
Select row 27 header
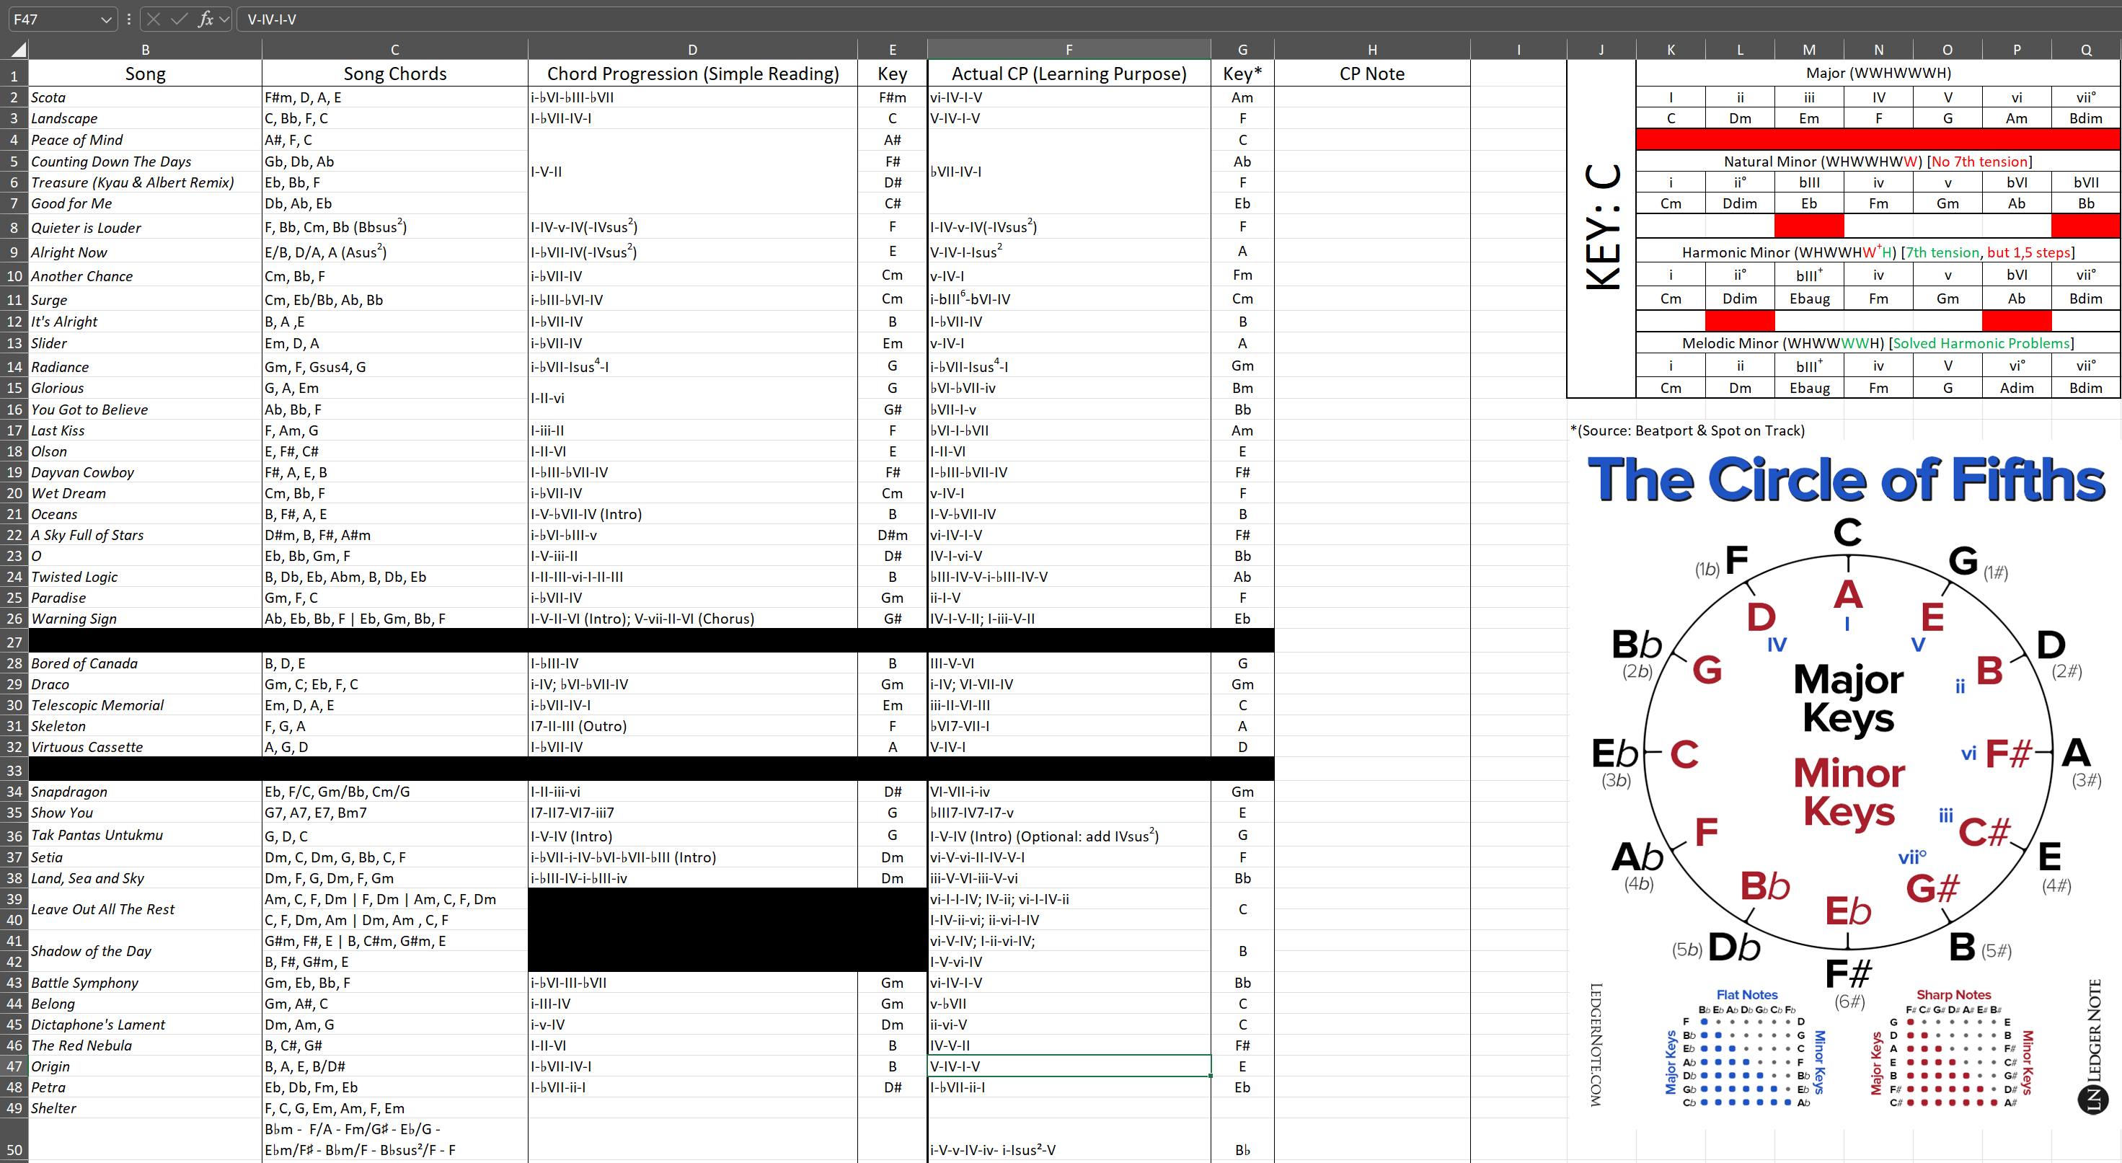click(x=14, y=641)
